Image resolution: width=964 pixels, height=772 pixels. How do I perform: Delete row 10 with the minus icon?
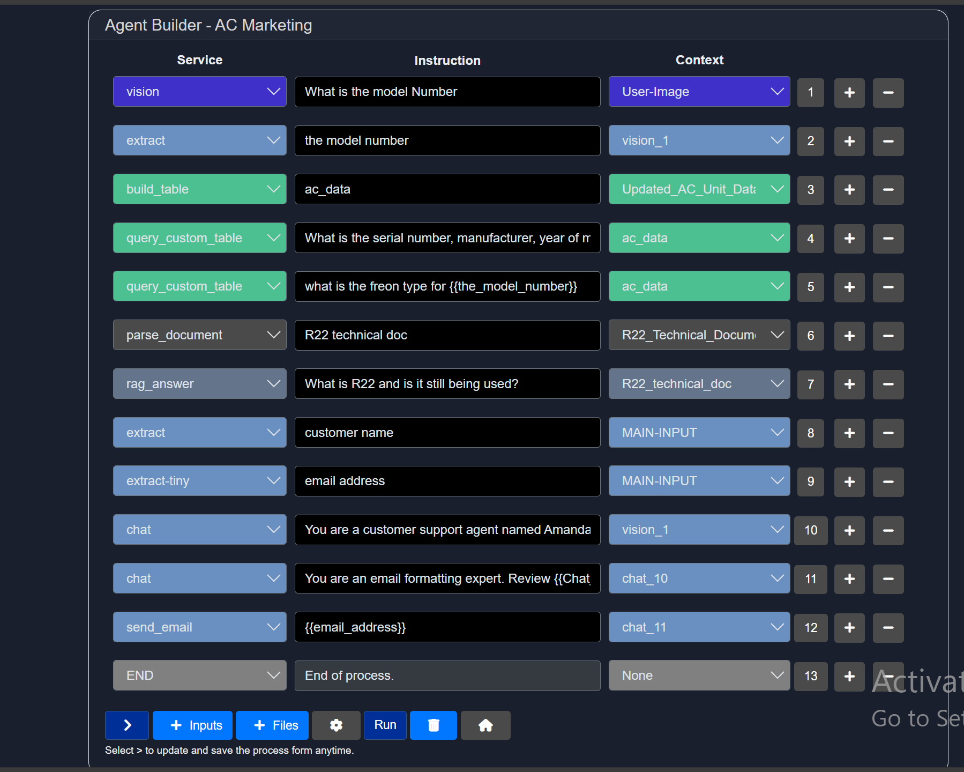[x=887, y=531]
